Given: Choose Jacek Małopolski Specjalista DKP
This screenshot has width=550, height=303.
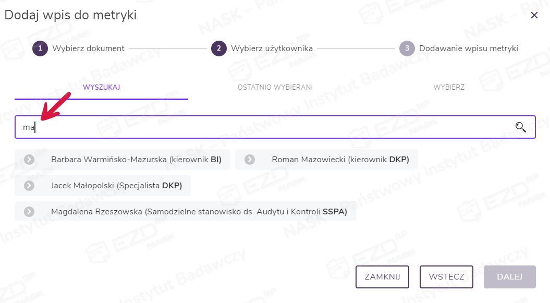Looking at the screenshot, I should (x=116, y=185).
